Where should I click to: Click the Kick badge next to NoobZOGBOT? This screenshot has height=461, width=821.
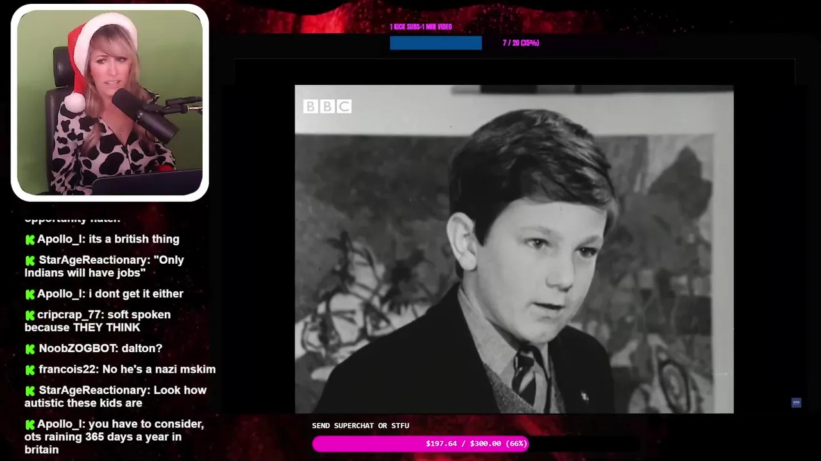(30, 349)
